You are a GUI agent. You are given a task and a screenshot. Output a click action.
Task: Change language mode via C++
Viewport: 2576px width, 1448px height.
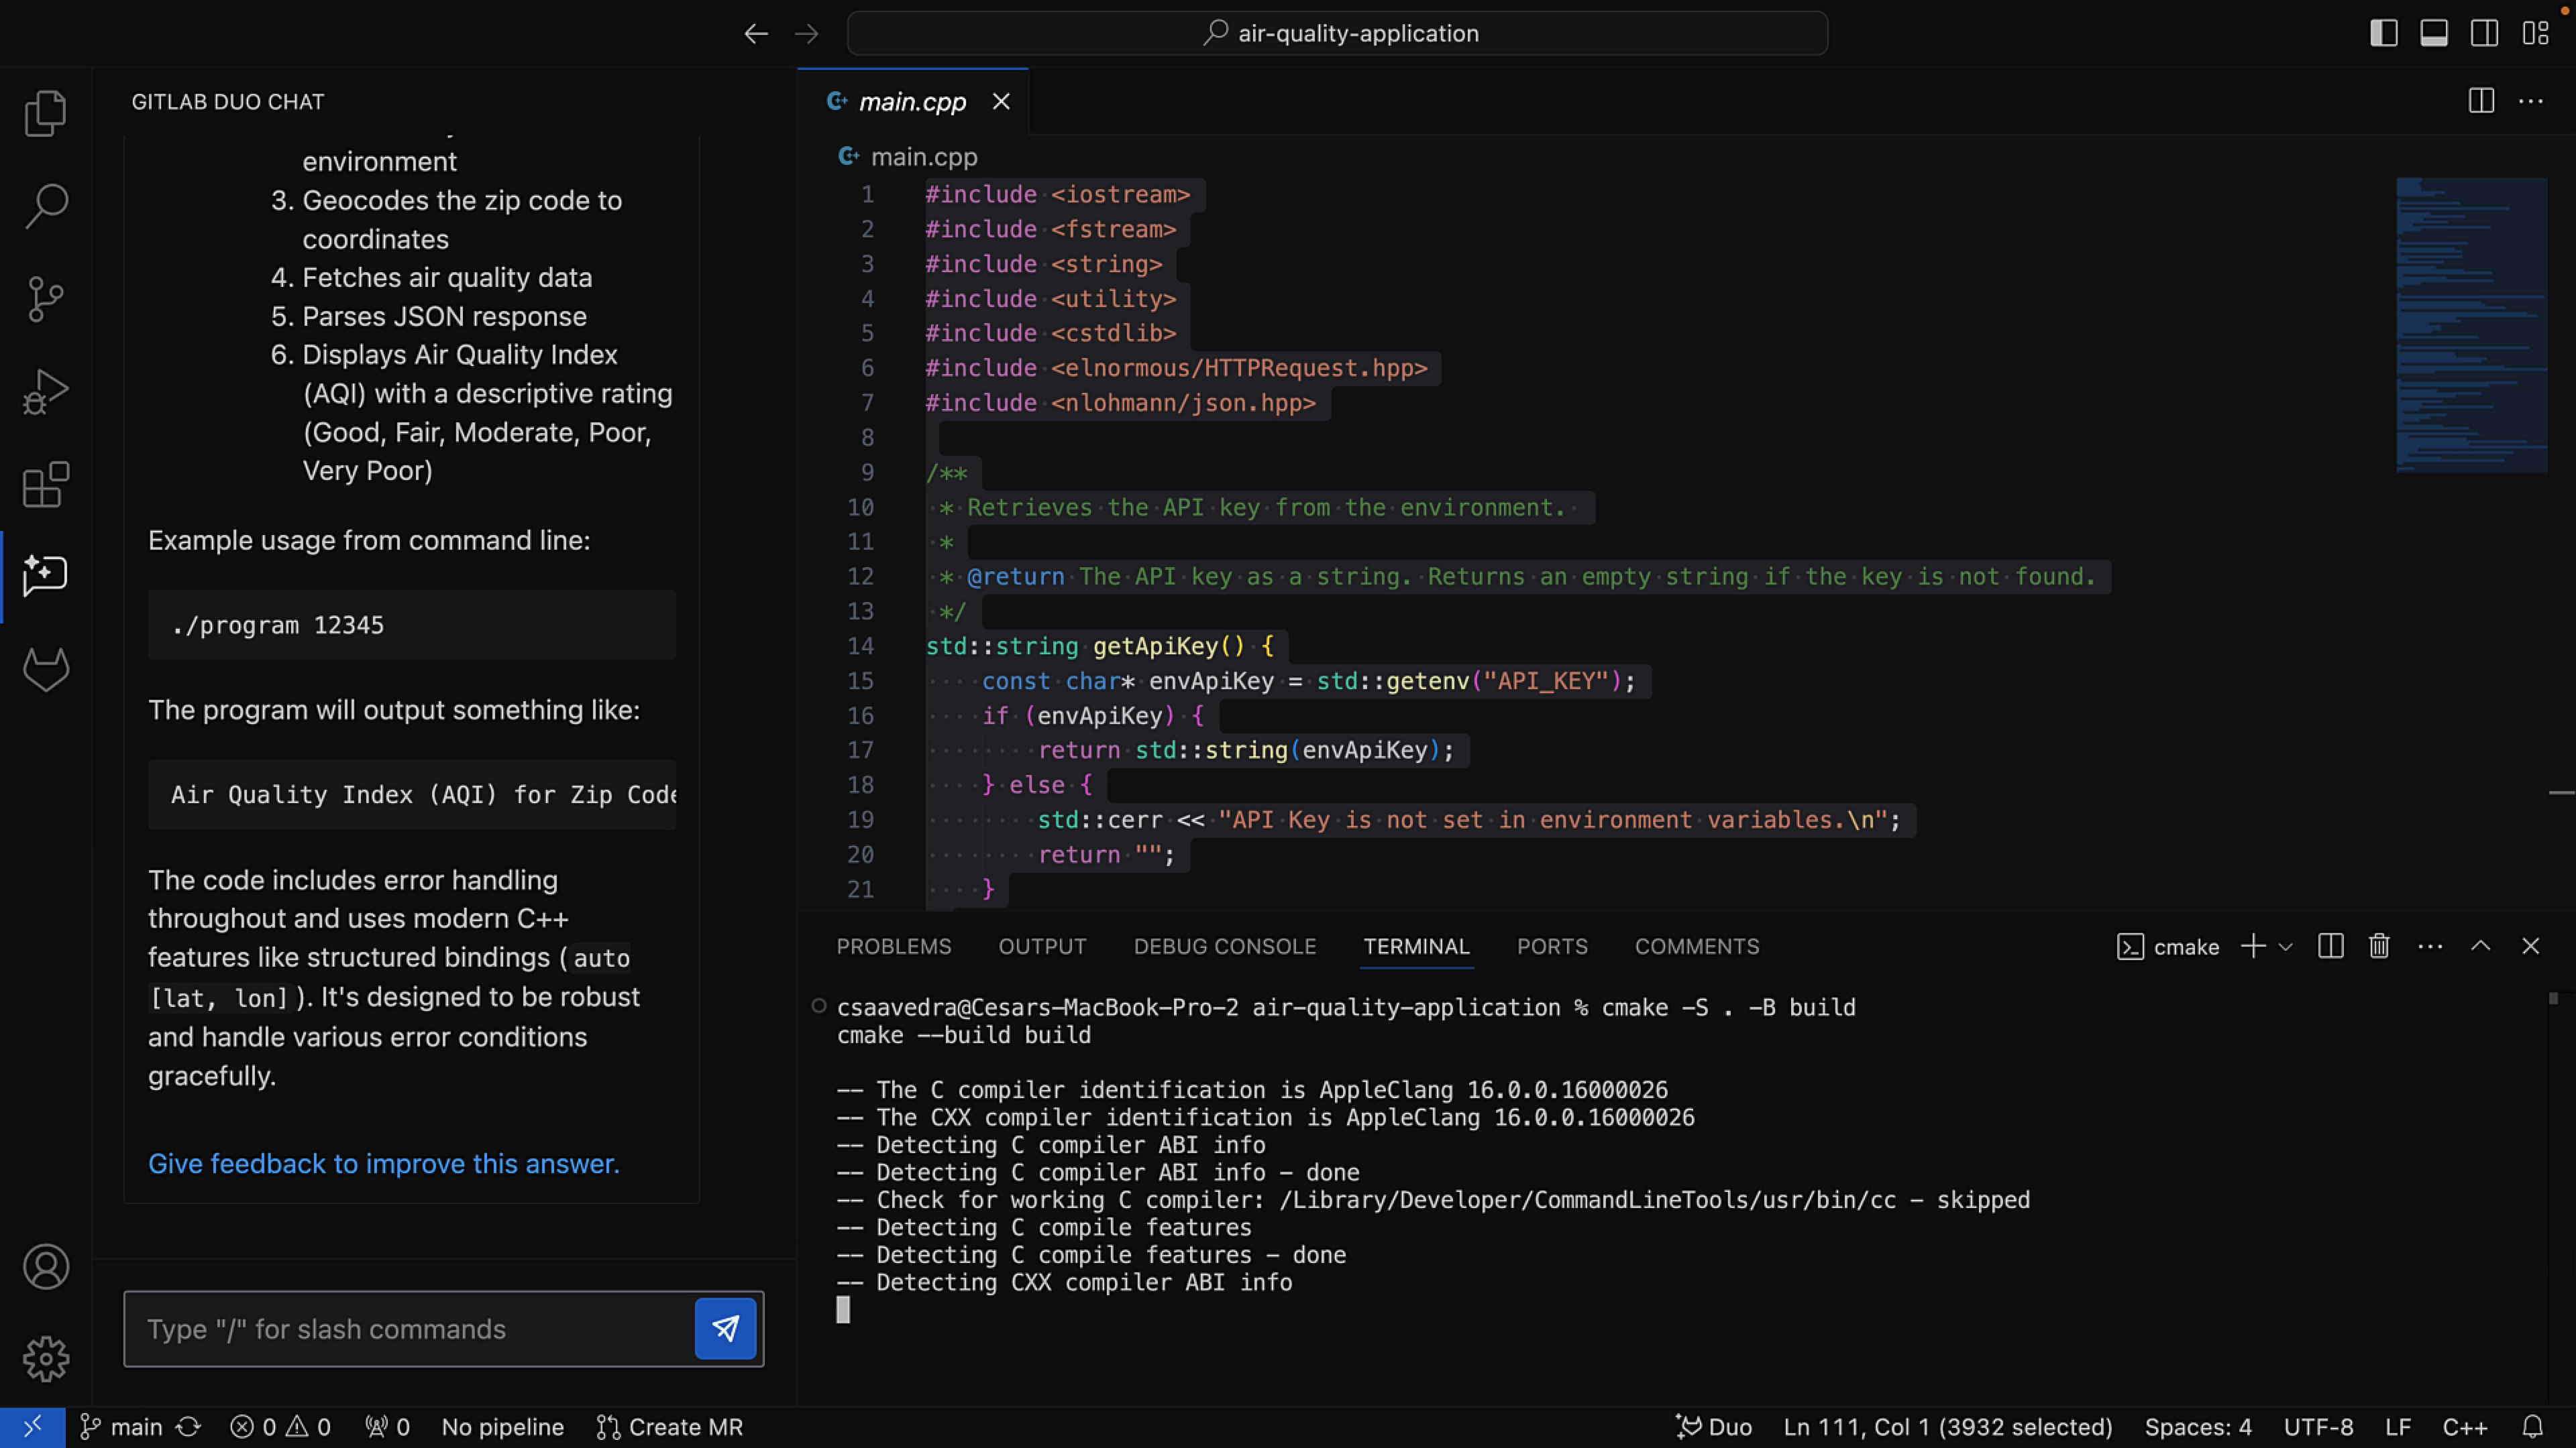tap(2465, 1427)
